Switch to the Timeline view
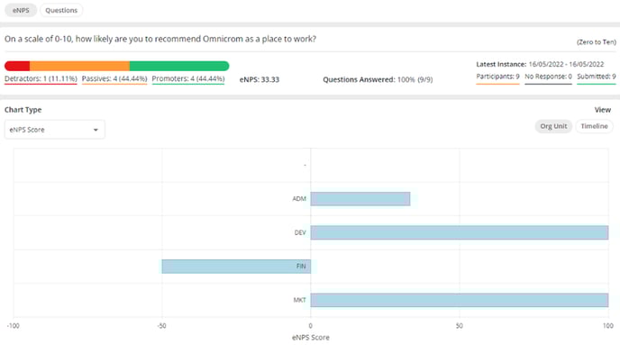 (x=594, y=126)
